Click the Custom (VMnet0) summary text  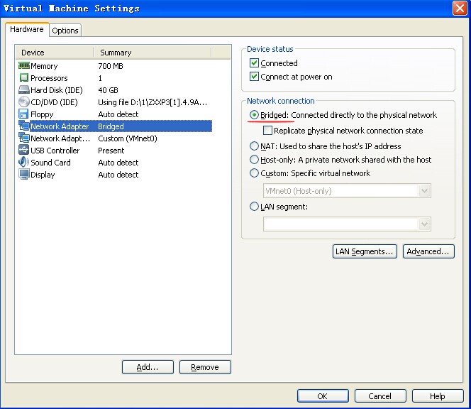128,138
